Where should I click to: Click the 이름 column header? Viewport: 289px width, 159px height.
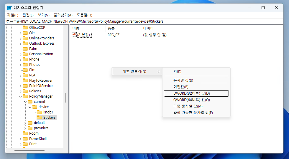pos(88,28)
